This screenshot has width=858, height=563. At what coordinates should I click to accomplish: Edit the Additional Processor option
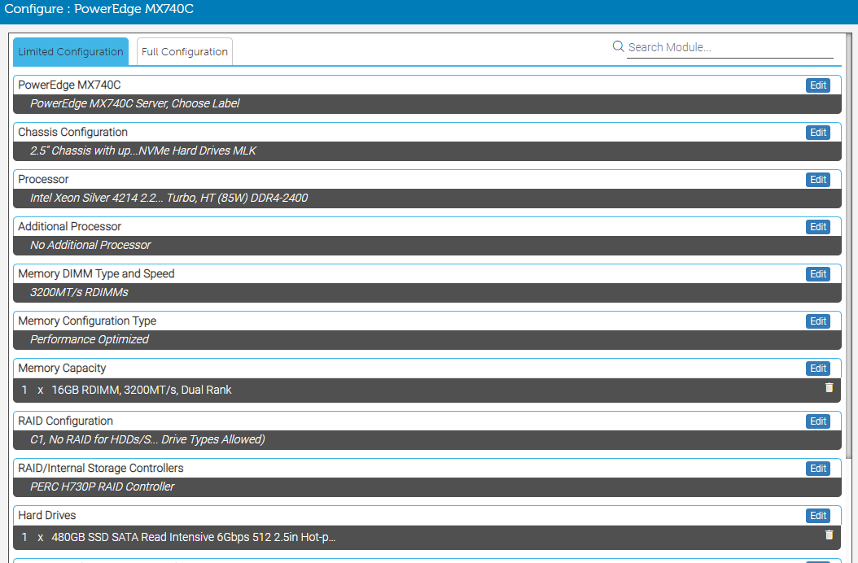818,227
